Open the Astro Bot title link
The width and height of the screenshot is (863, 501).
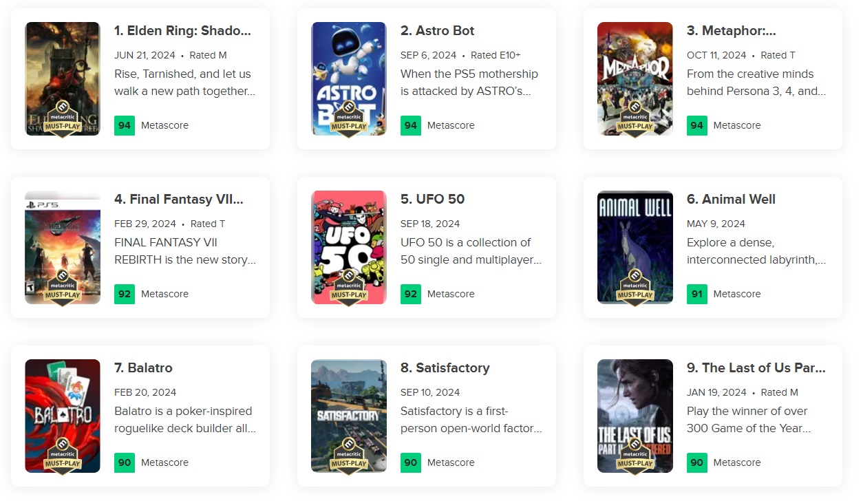point(437,31)
